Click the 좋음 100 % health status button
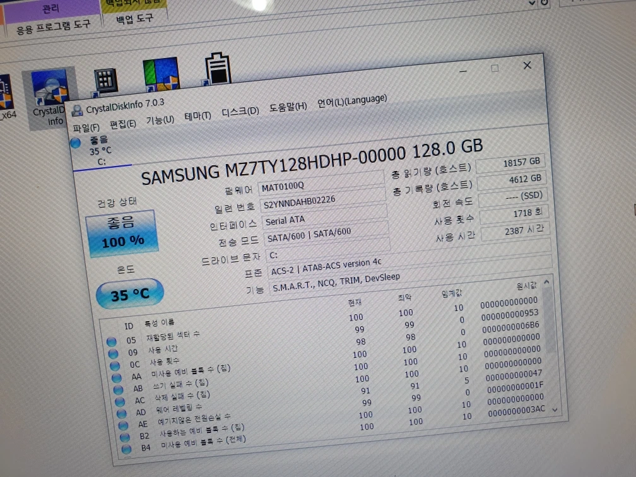 pyautogui.click(x=122, y=233)
